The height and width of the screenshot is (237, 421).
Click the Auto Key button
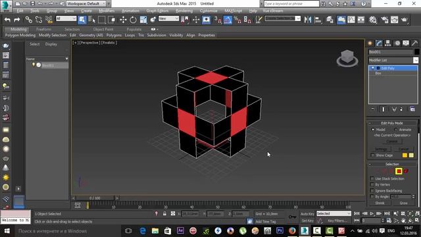coord(307,214)
